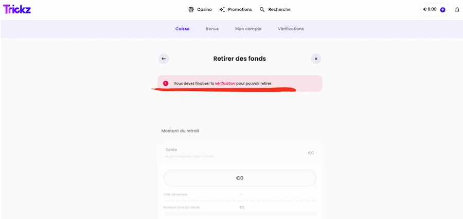Click the Promotions sparkle icon
Viewport: 463px width, 219px height.
(x=222, y=9)
